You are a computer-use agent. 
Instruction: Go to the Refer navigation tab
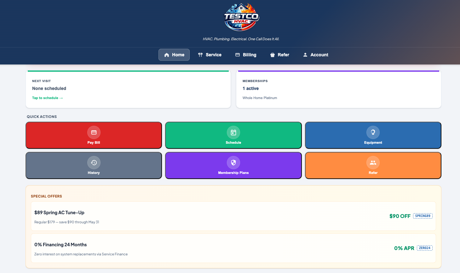[x=280, y=55]
